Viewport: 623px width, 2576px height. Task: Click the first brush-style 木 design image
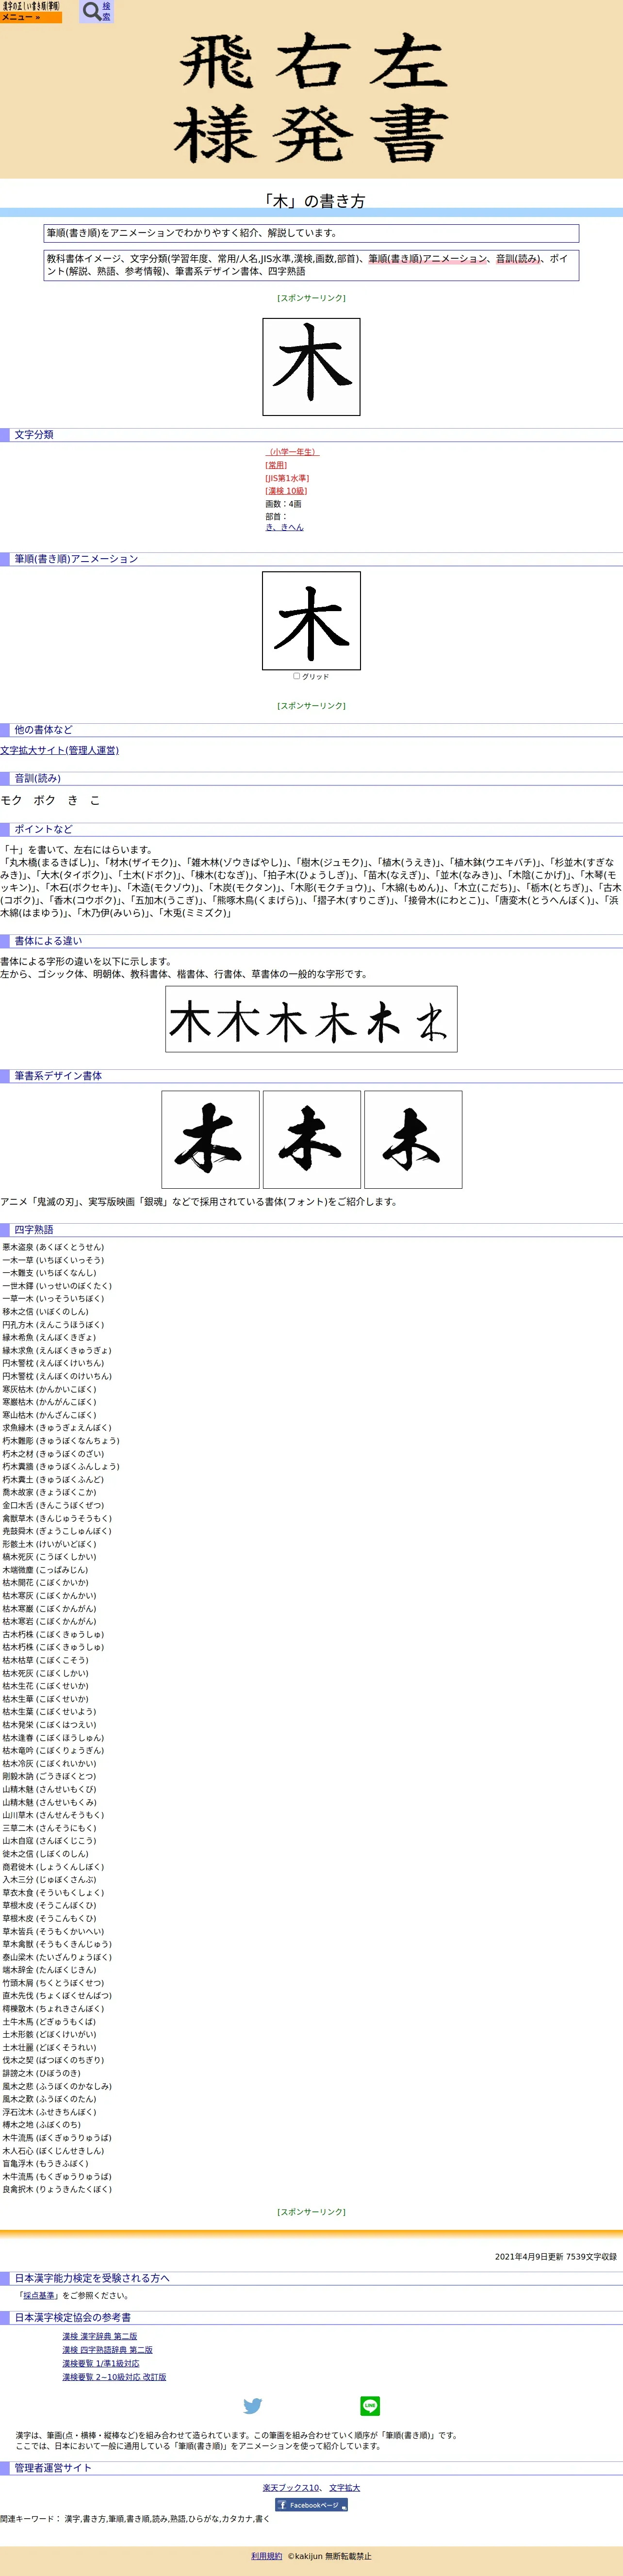coord(210,1139)
